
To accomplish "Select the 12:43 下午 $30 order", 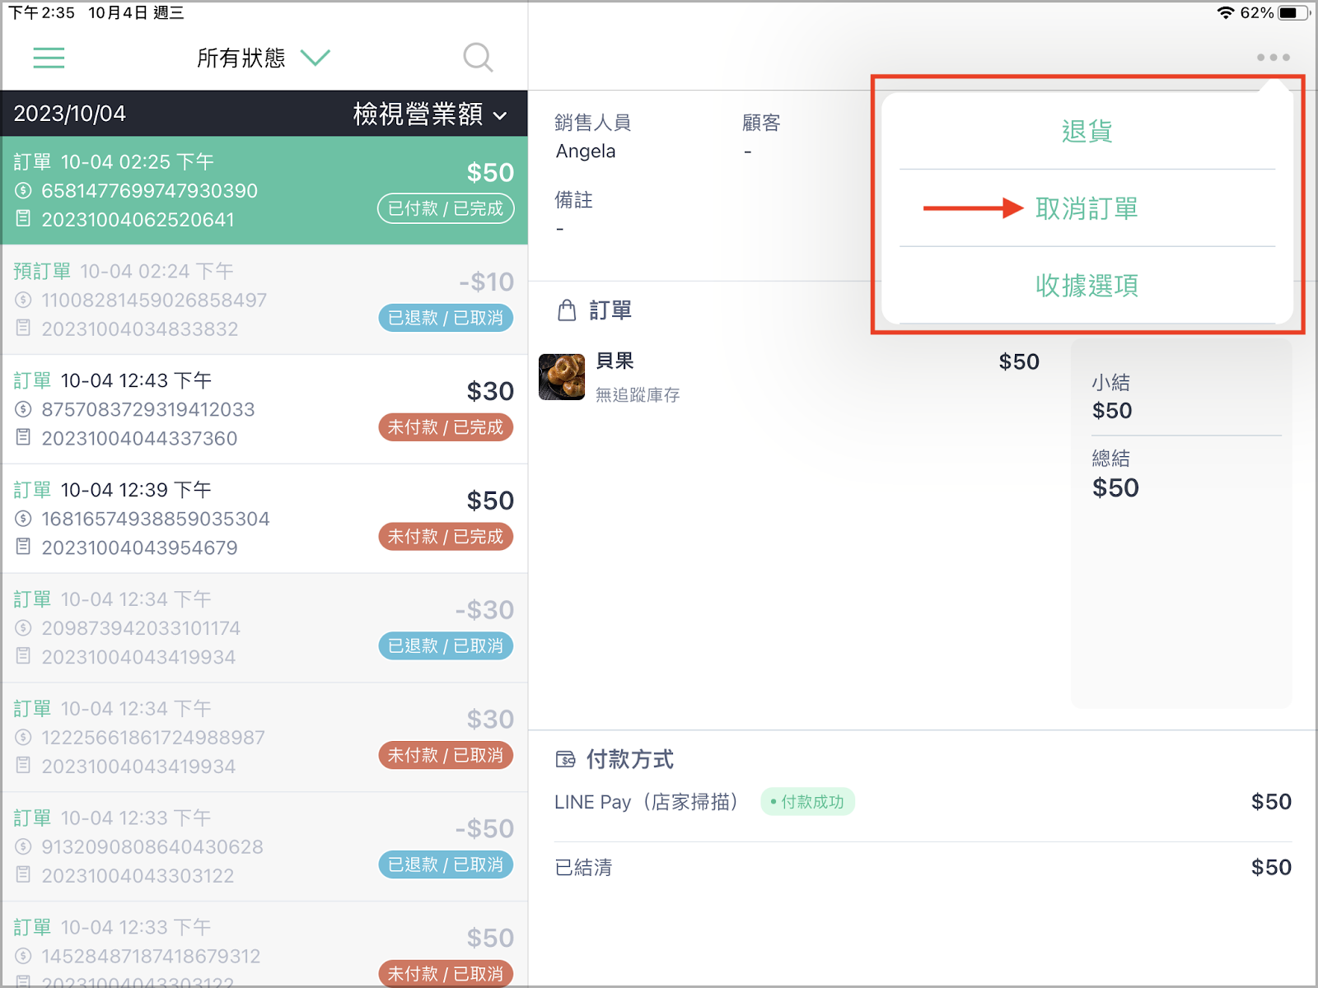I will pyautogui.click(x=264, y=409).
